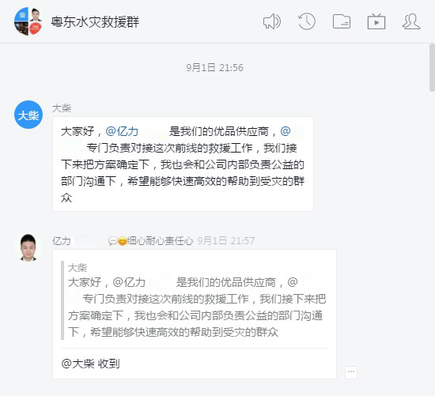Click sender name 大柴 above message
This screenshot has width=435, height=396.
click(x=62, y=108)
